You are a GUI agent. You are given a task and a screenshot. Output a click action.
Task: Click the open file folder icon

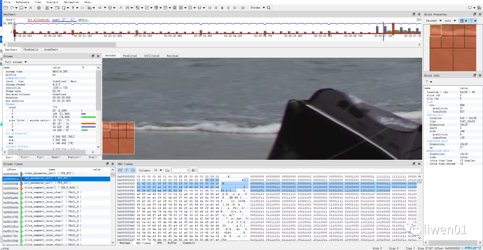(x=5, y=8)
